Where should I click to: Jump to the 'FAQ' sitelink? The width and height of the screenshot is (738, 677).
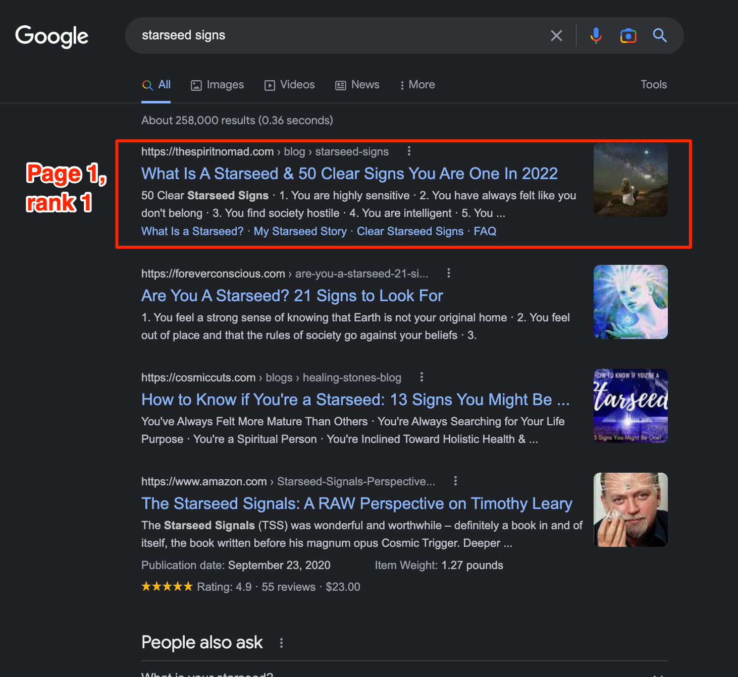click(485, 231)
